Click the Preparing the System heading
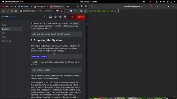This screenshot has width=177, height=99. [x=46, y=40]
